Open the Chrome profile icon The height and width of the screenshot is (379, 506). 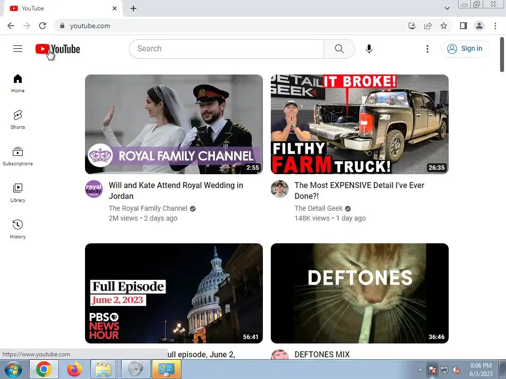click(479, 26)
